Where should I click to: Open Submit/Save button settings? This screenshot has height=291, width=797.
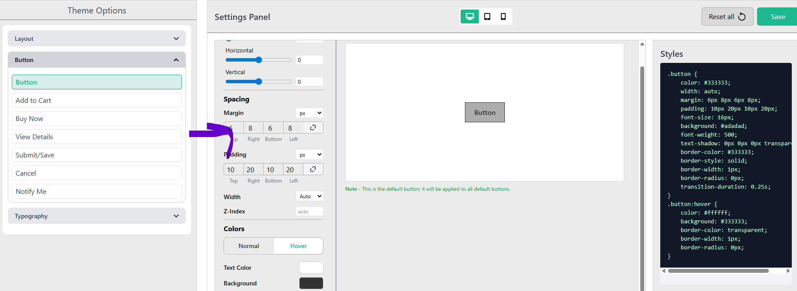coord(97,155)
